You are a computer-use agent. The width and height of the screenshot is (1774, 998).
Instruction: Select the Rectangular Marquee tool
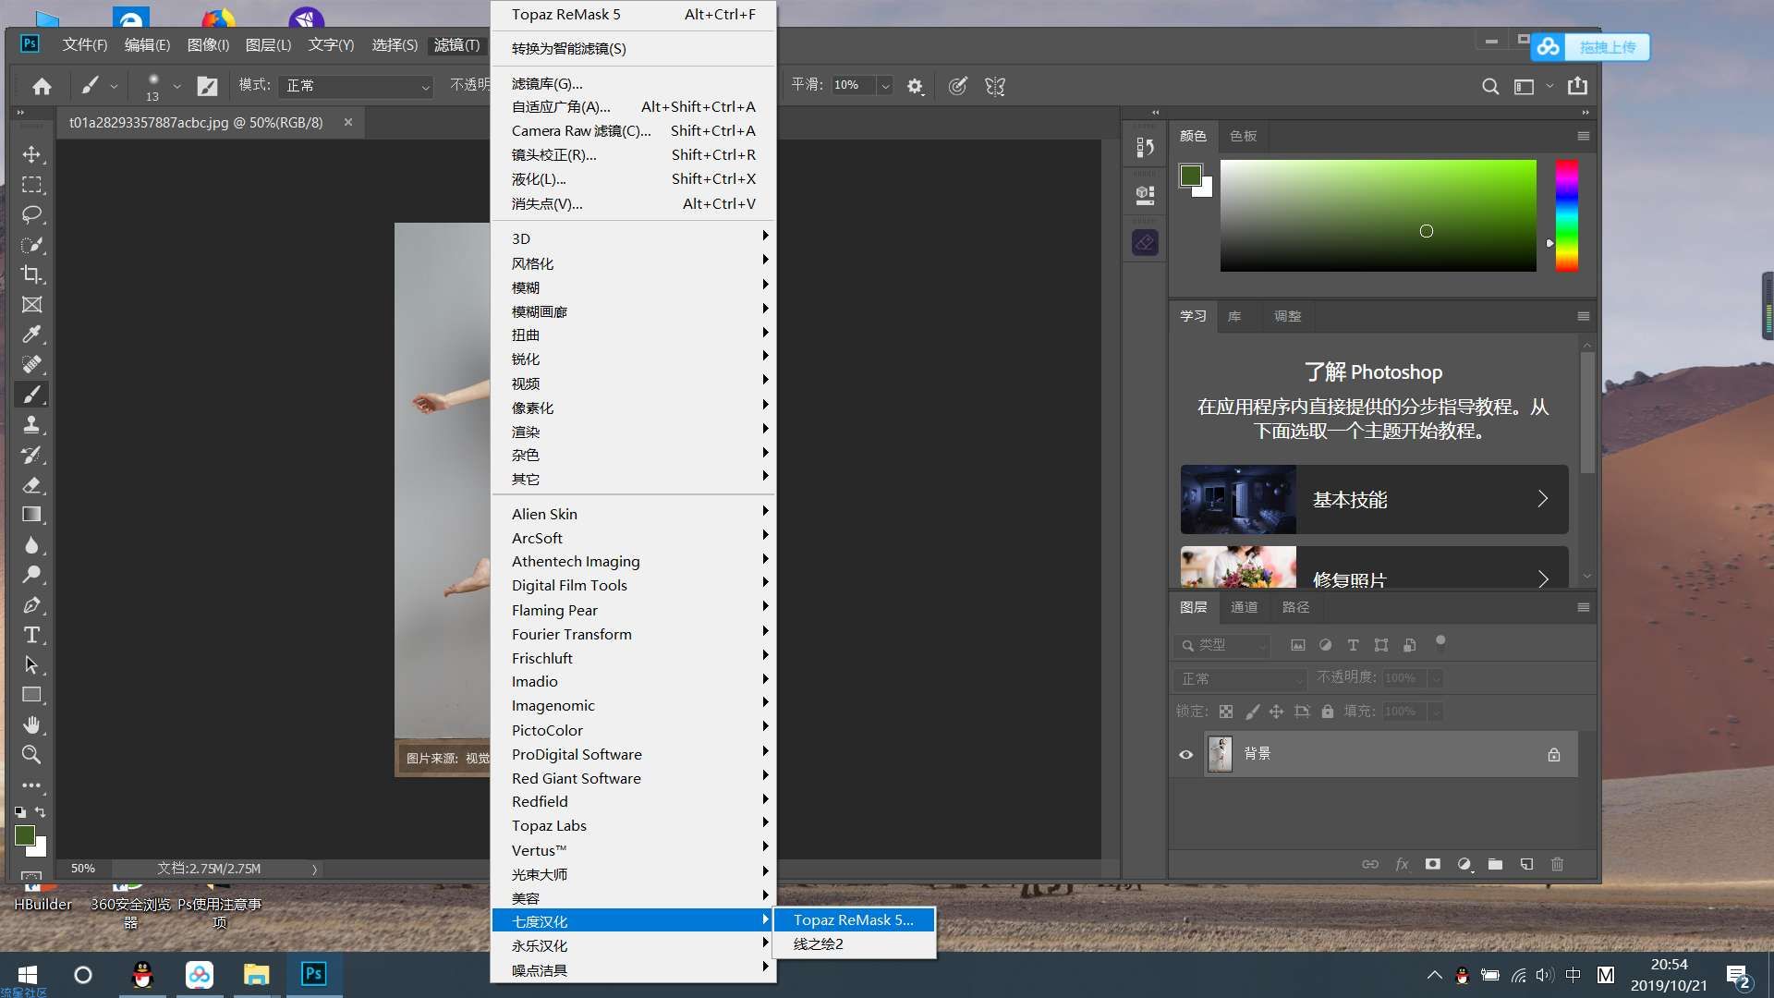[31, 185]
